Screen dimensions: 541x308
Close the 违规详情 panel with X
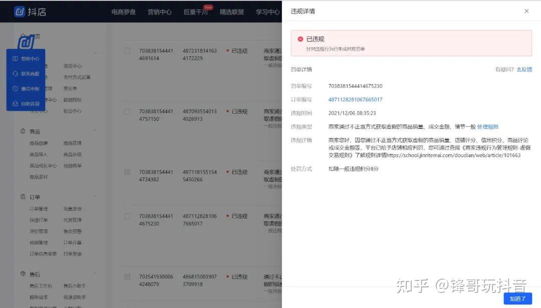tap(526, 11)
